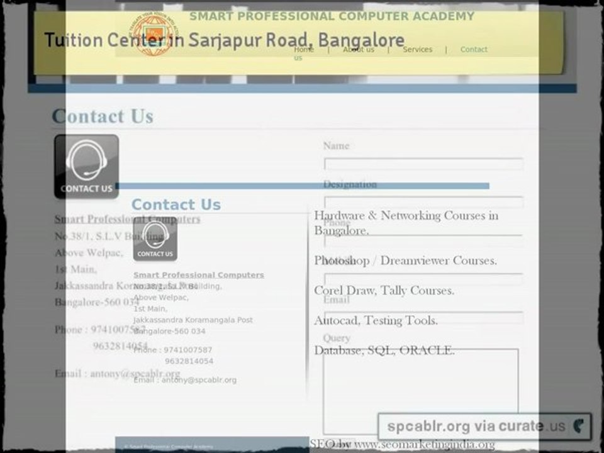Click the Smart Professional Computer Academy globe logo
Screen dimensions: 604x453
tap(155, 34)
